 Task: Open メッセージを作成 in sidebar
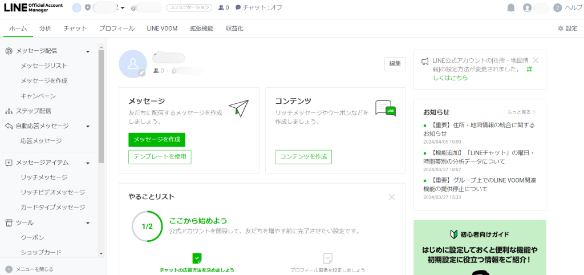(x=44, y=81)
